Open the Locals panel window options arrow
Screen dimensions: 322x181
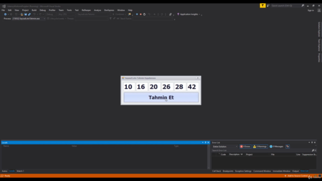click(202, 142)
